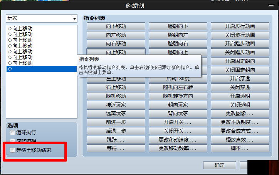Add a 随机移动 command
Image resolution: width=279 pixels, height=175 pixels.
(116, 96)
